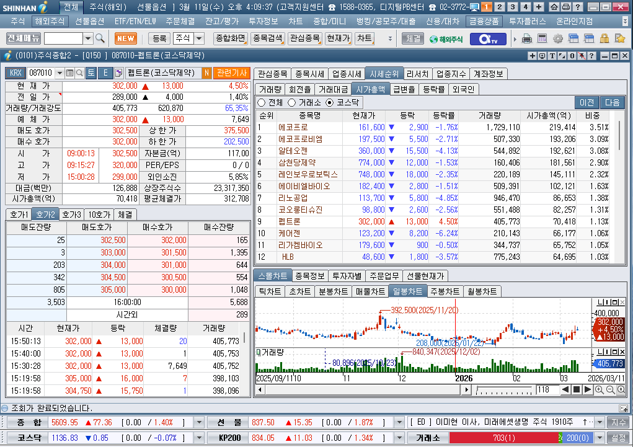Click the star favorites icon in toolbar
Image resolution: width=633 pixels, height=447 pixels.
tap(620, 39)
